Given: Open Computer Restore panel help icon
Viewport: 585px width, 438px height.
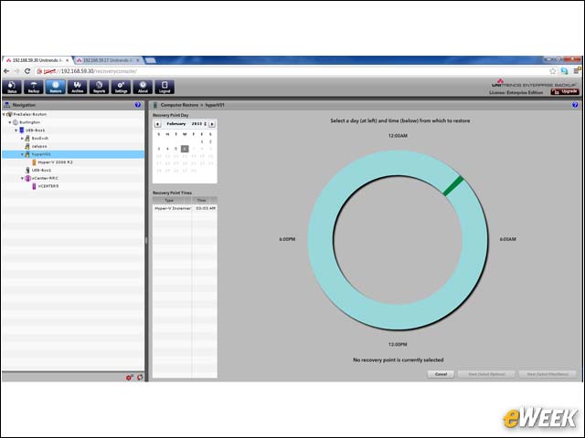Looking at the screenshot, I should pyautogui.click(x=575, y=105).
